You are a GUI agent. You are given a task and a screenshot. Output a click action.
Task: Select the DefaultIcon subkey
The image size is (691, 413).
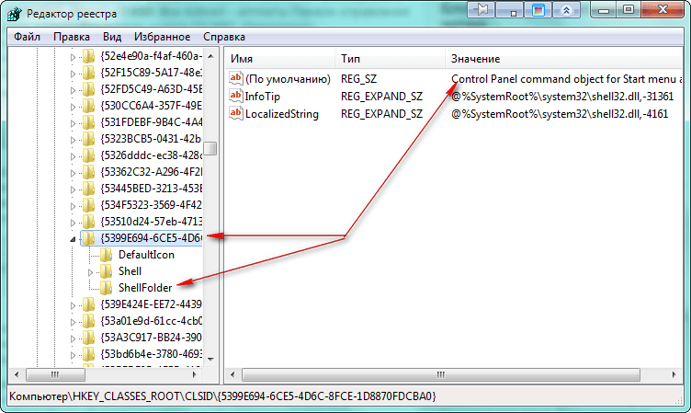tap(146, 255)
